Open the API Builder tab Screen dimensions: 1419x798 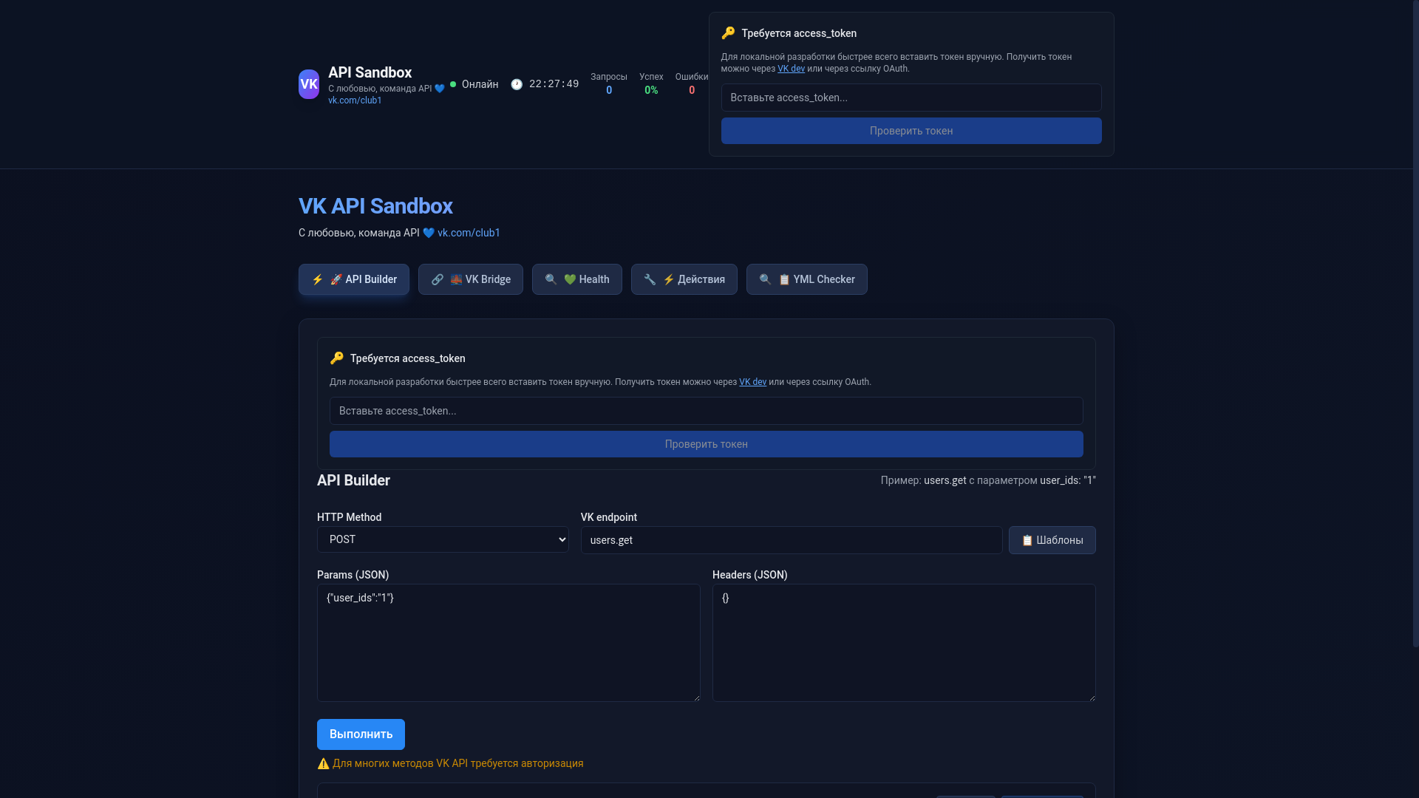(x=354, y=279)
